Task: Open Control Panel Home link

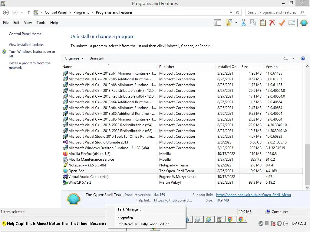Action: [25, 34]
